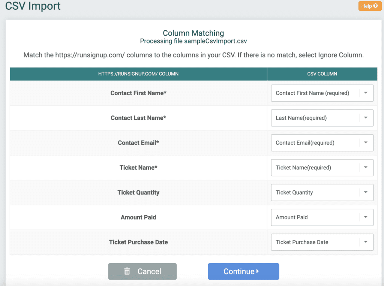Click the caret arrow in Contact First Name dropdown
384x286 pixels.
point(366,93)
